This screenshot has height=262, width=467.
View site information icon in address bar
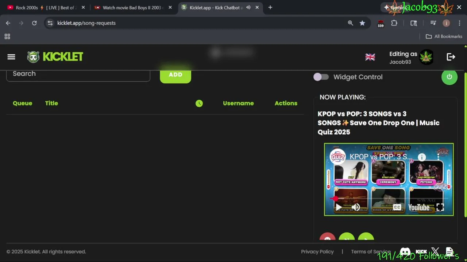pyautogui.click(x=50, y=23)
